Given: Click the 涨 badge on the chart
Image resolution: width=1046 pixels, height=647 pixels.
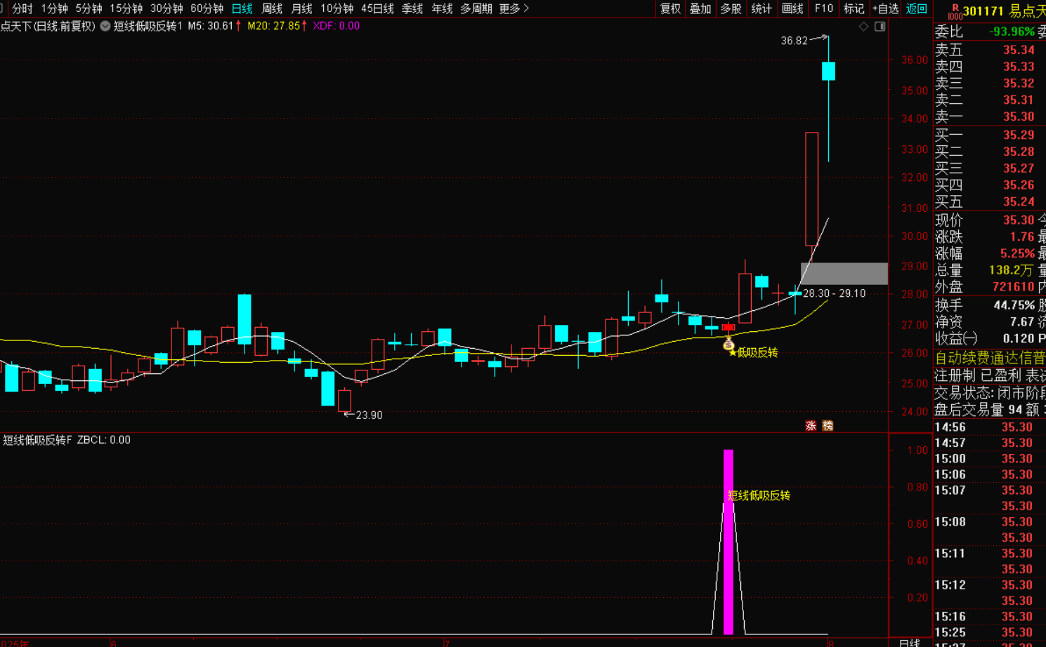Looking at the screenshot, I should [811, 426].
